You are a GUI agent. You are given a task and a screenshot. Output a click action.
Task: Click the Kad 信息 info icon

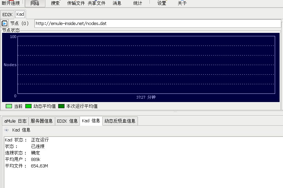pos(7,130)
